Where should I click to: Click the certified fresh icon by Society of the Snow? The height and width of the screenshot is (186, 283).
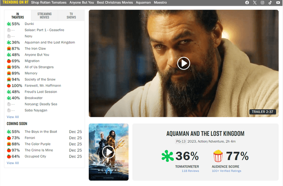pyautogui.click(x=9, y=79)
